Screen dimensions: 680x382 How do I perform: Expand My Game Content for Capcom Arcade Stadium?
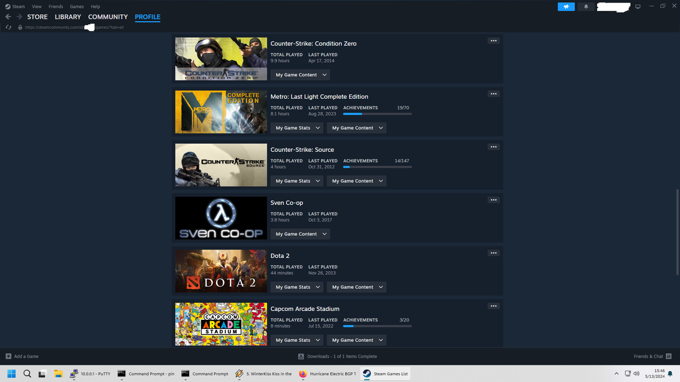click(356, 340)
